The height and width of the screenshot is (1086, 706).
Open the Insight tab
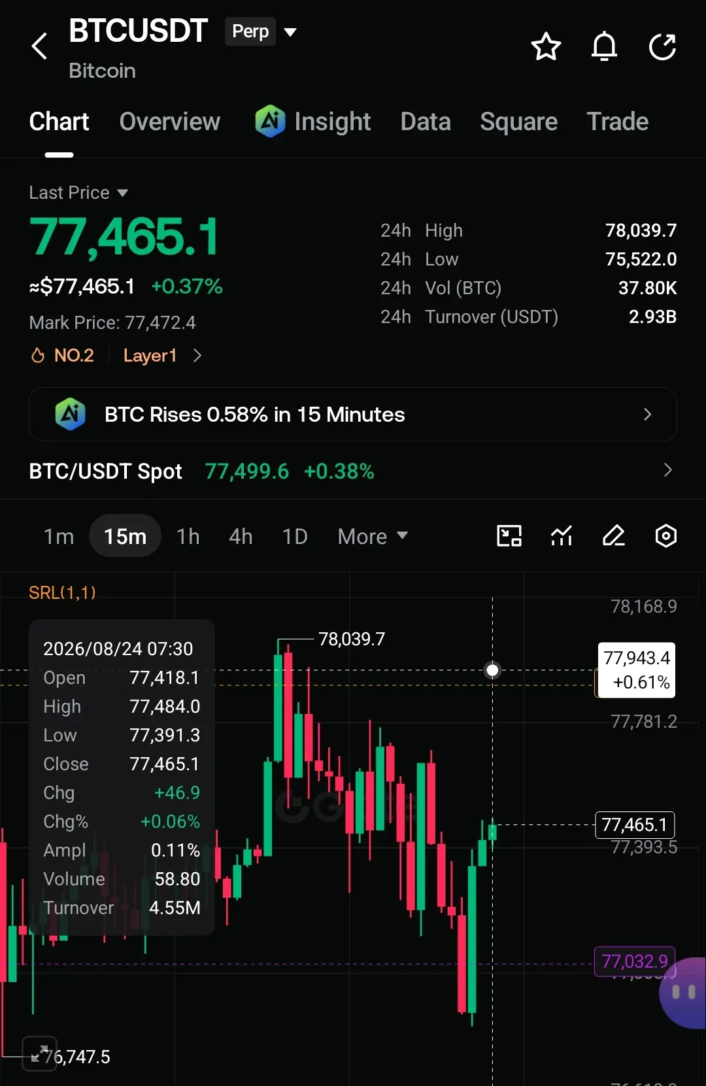coord(313,122)
